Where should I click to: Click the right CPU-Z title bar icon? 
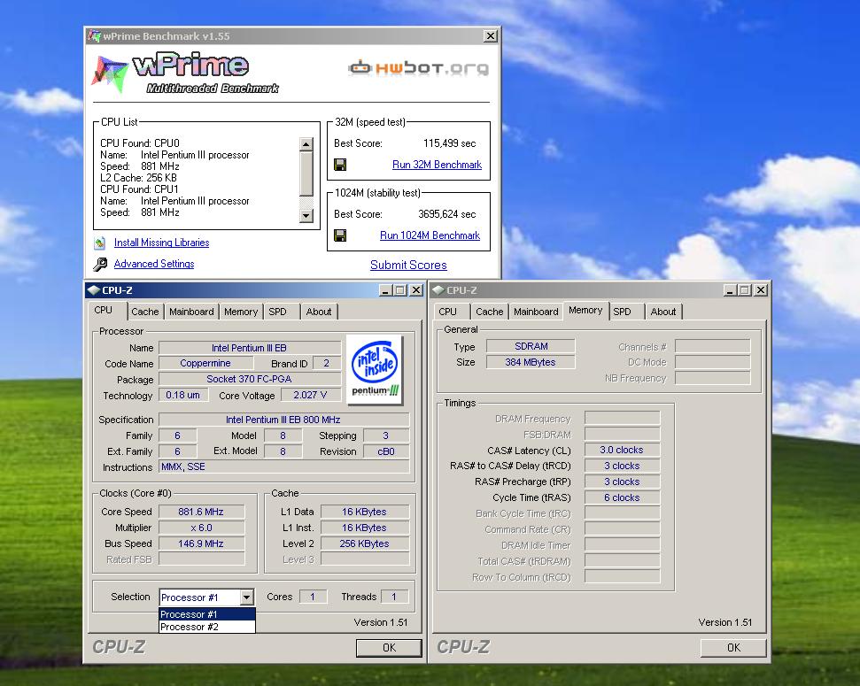click(x=438, y=290)
